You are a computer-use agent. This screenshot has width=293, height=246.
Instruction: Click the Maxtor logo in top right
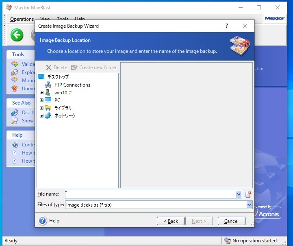pos(275,18)
